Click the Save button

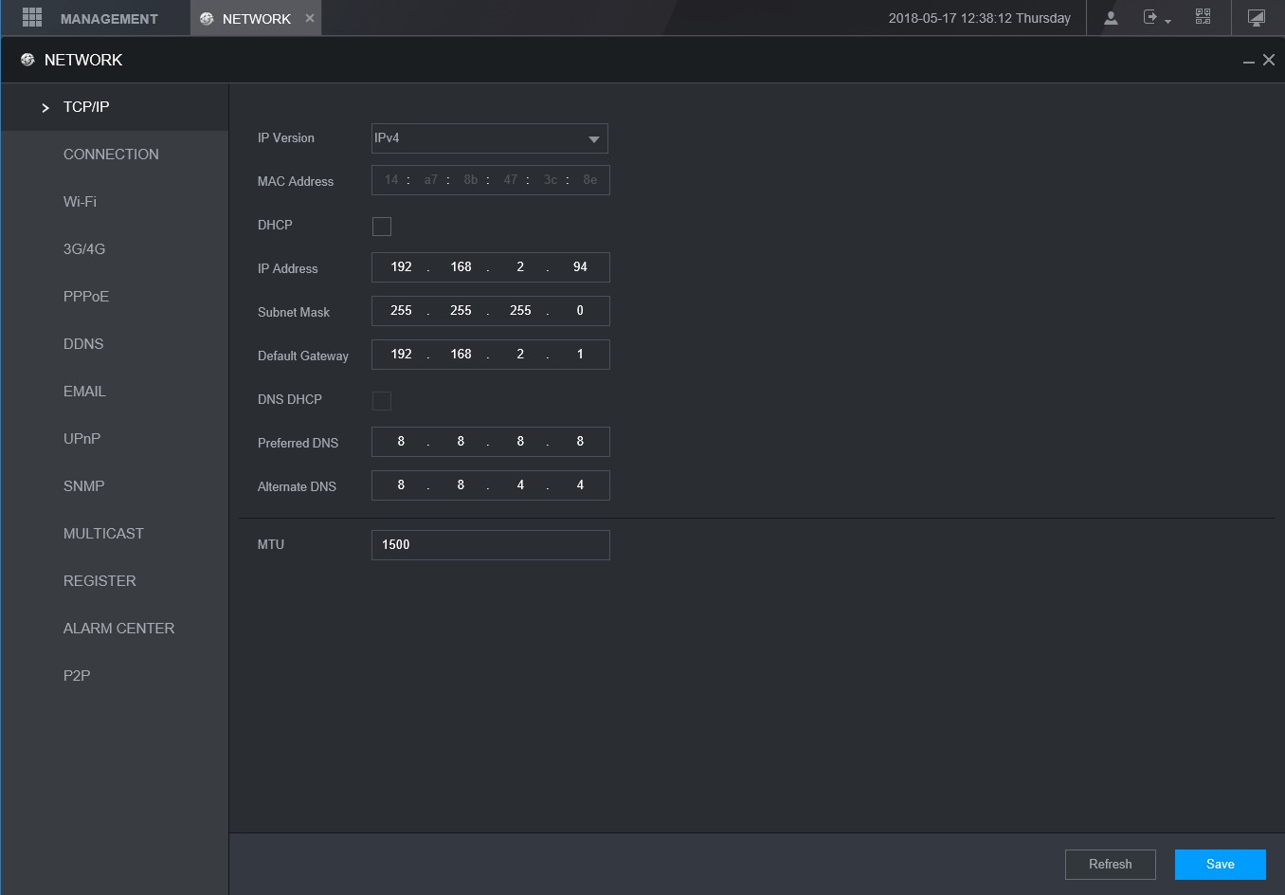click(x=1221, y=865)
